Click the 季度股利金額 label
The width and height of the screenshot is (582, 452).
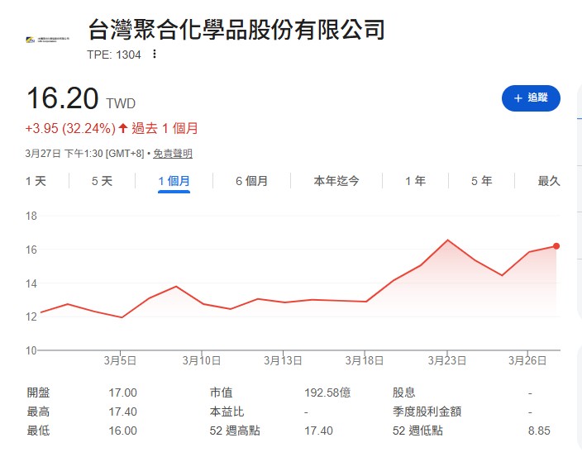pos(427,412)
